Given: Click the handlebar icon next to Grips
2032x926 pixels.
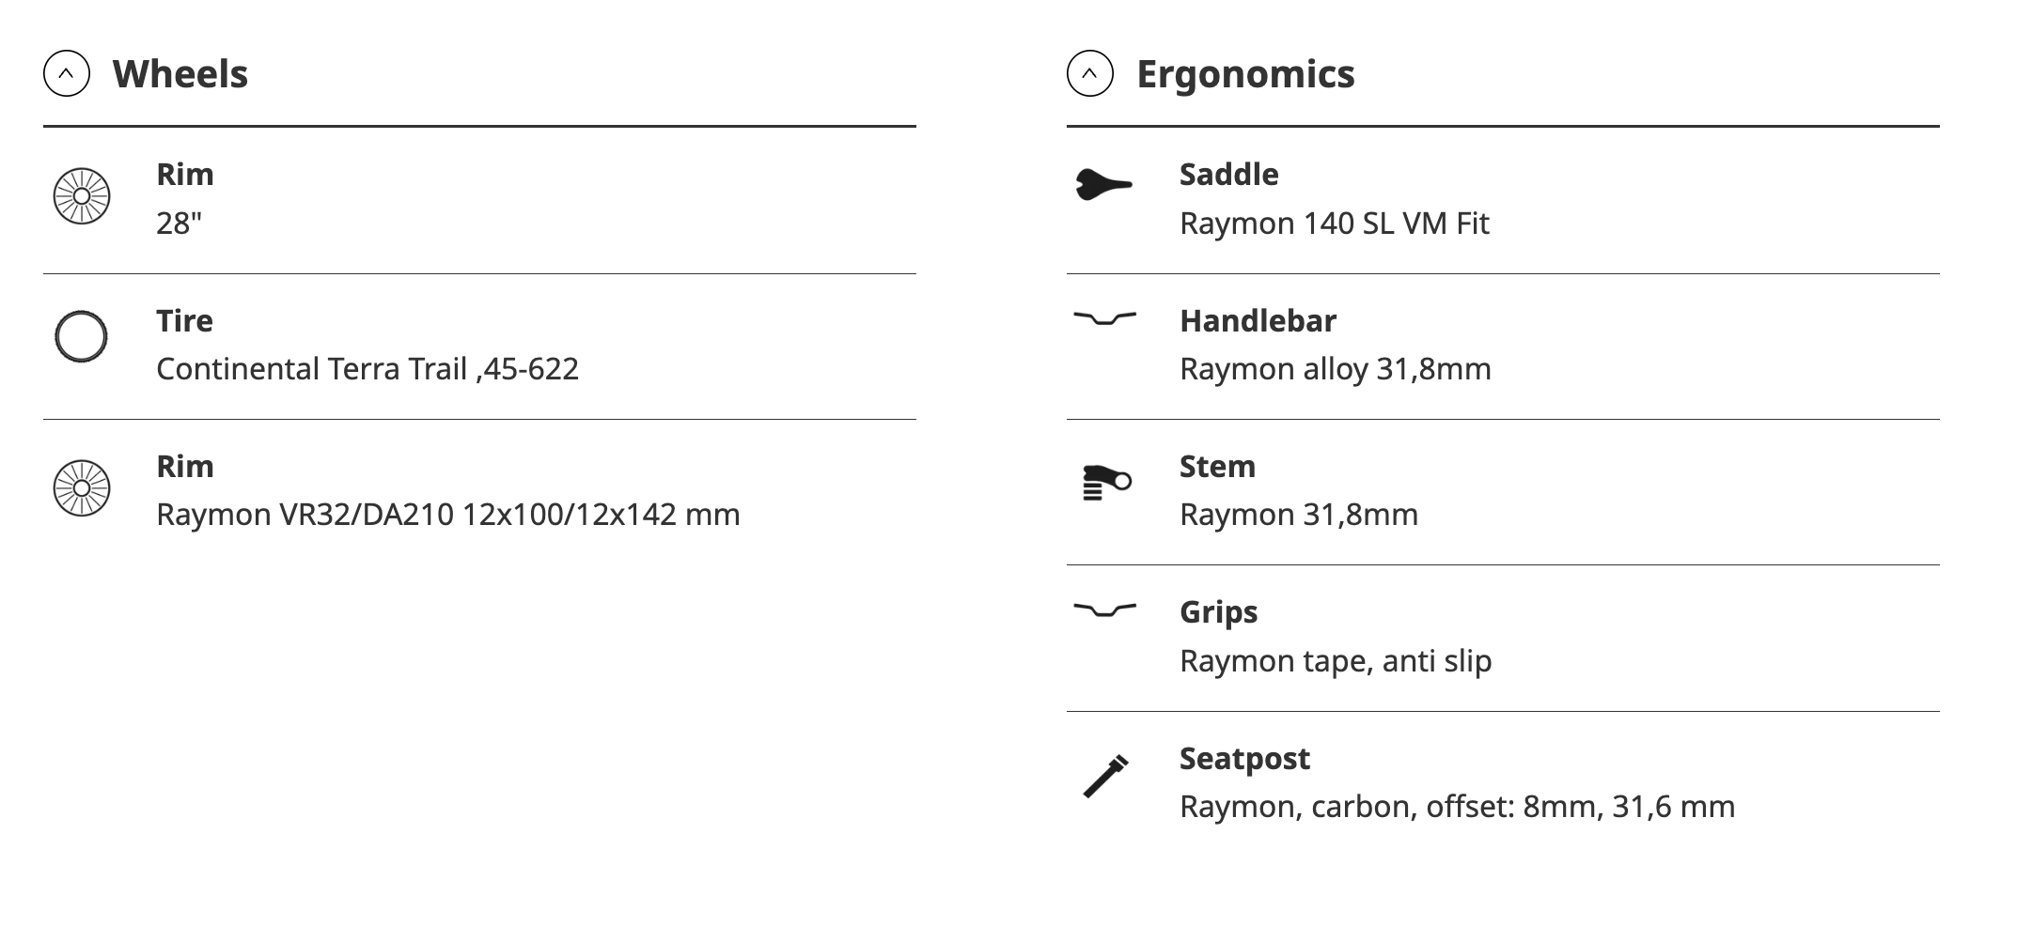Looking at the screenshot, I should (x=1104, y=610).
